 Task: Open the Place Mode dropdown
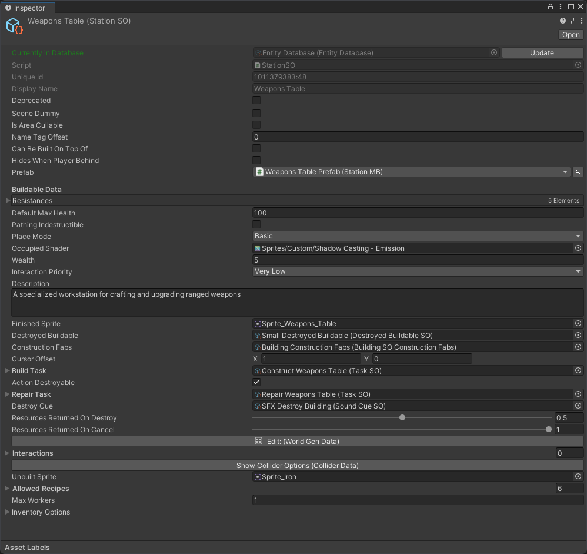click(x=418, y=236)
